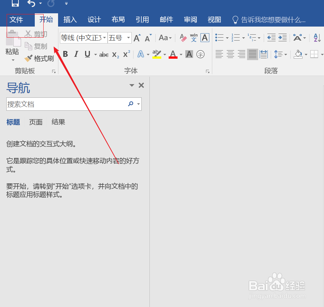Image resolution: width=324 pixels, height=307 pixels.
Task: Click the Tell Me search box
Action: coord(269,20)
